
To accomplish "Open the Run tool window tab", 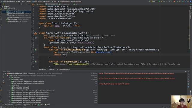I will 41,105.
